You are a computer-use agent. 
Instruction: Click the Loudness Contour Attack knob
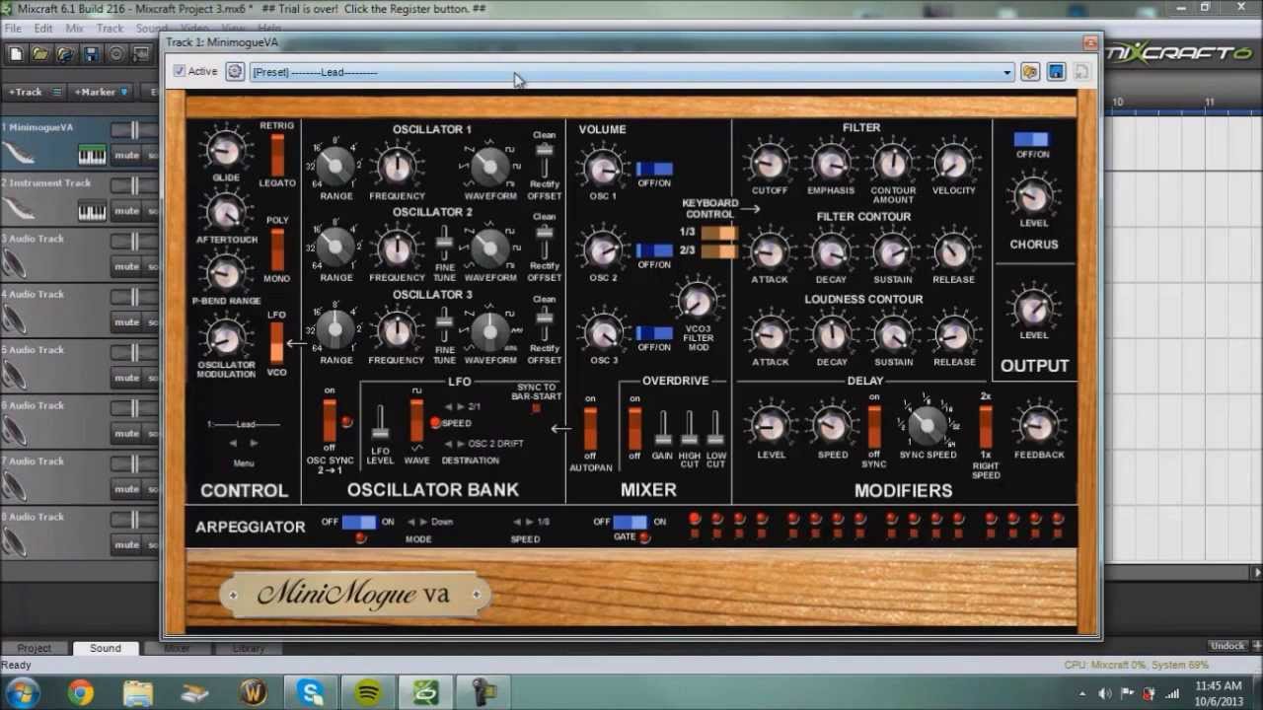coord(770,334)
